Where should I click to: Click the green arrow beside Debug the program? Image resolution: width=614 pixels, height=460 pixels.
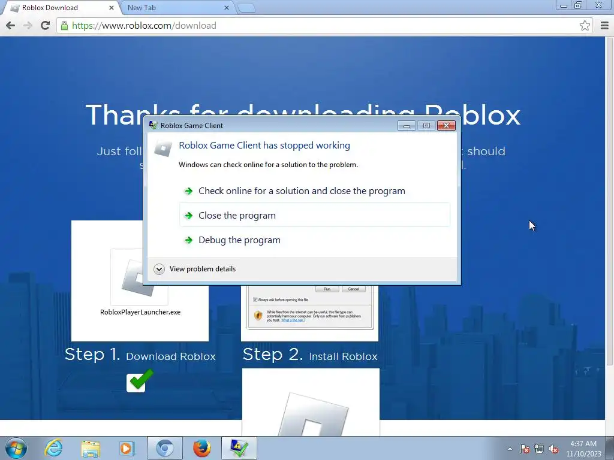(x=188, y=240)
